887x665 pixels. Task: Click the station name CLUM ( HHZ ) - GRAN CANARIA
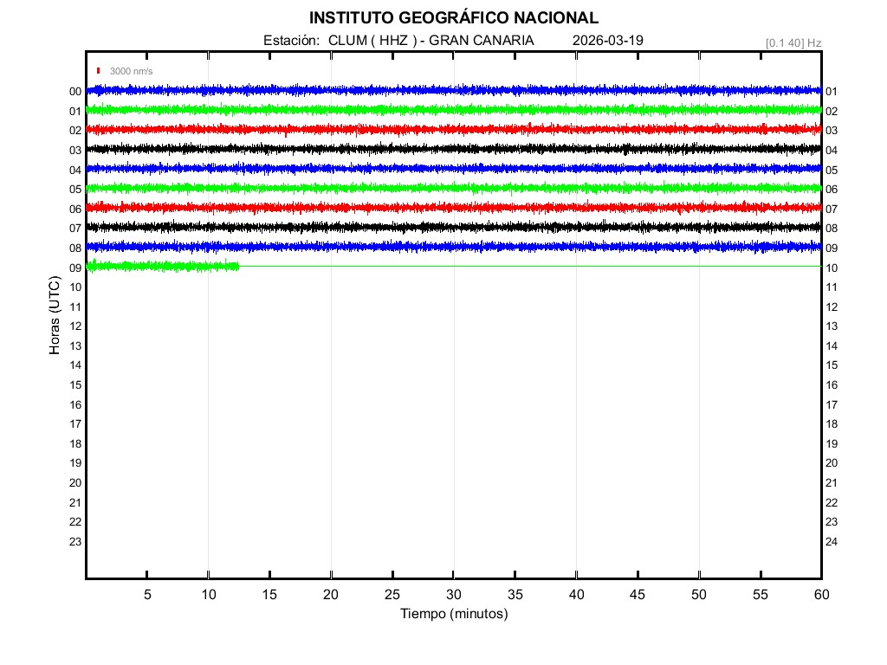pos(431,41)
